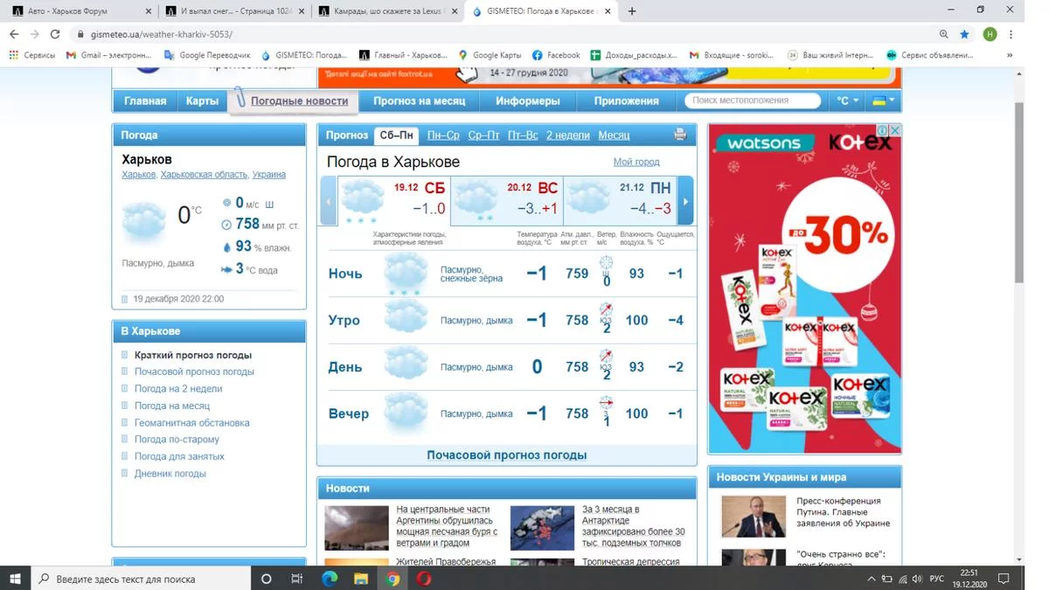Screen dimensions: 1049x590
Task: Open Task View on the taskbar
Action: [297, 579]
